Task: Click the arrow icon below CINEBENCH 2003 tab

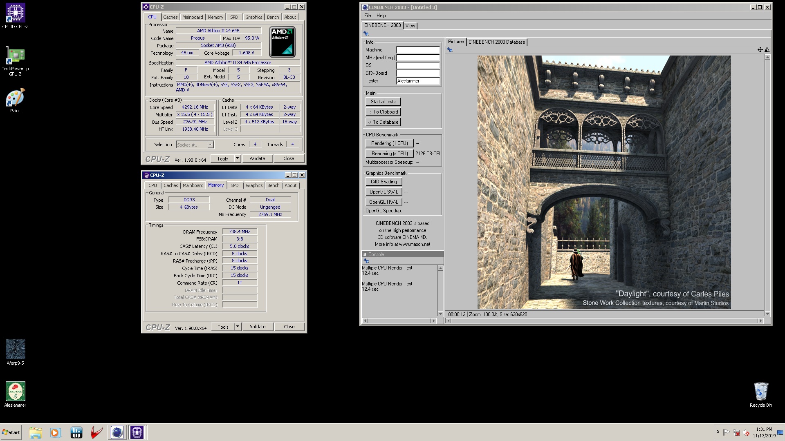Action: coord(366,33)
